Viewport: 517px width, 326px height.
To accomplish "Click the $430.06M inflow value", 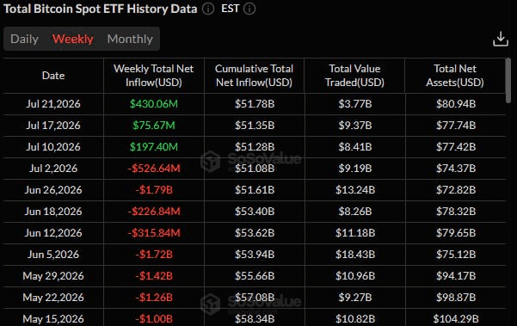I will tap(154, 104).
